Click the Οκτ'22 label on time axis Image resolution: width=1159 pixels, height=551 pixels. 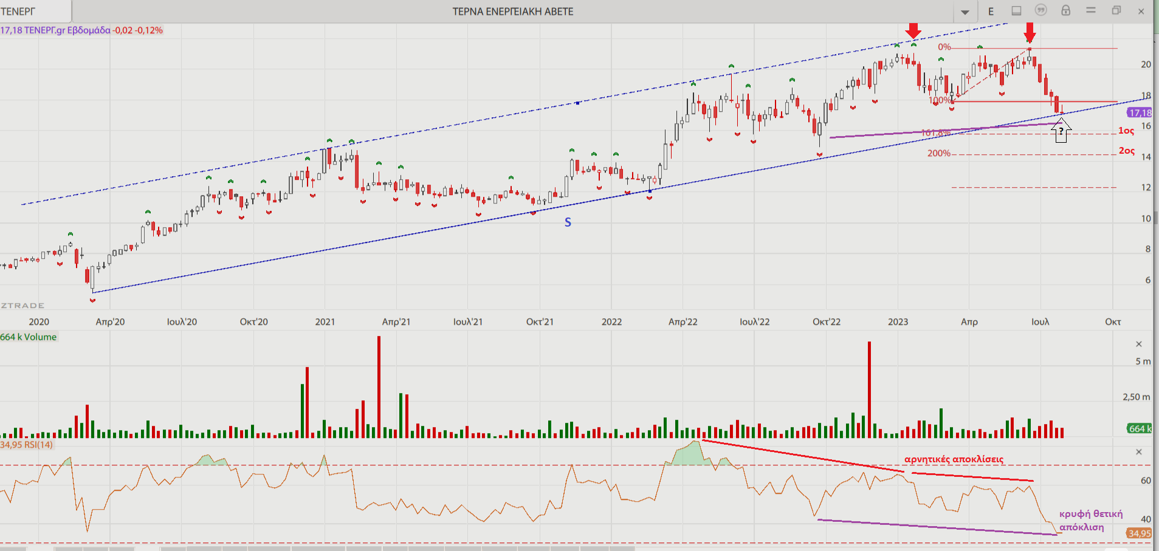point(827,322)
